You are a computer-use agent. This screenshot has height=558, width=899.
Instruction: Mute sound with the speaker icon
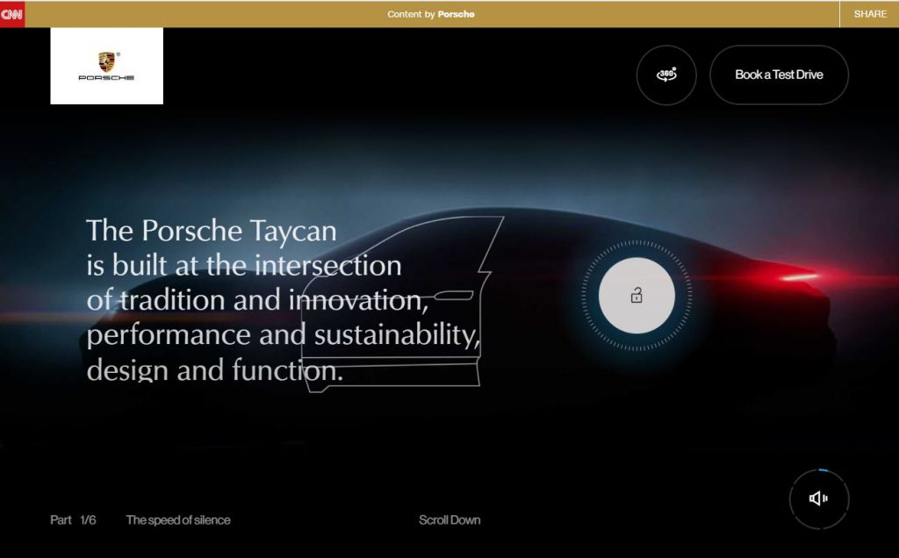819,498
